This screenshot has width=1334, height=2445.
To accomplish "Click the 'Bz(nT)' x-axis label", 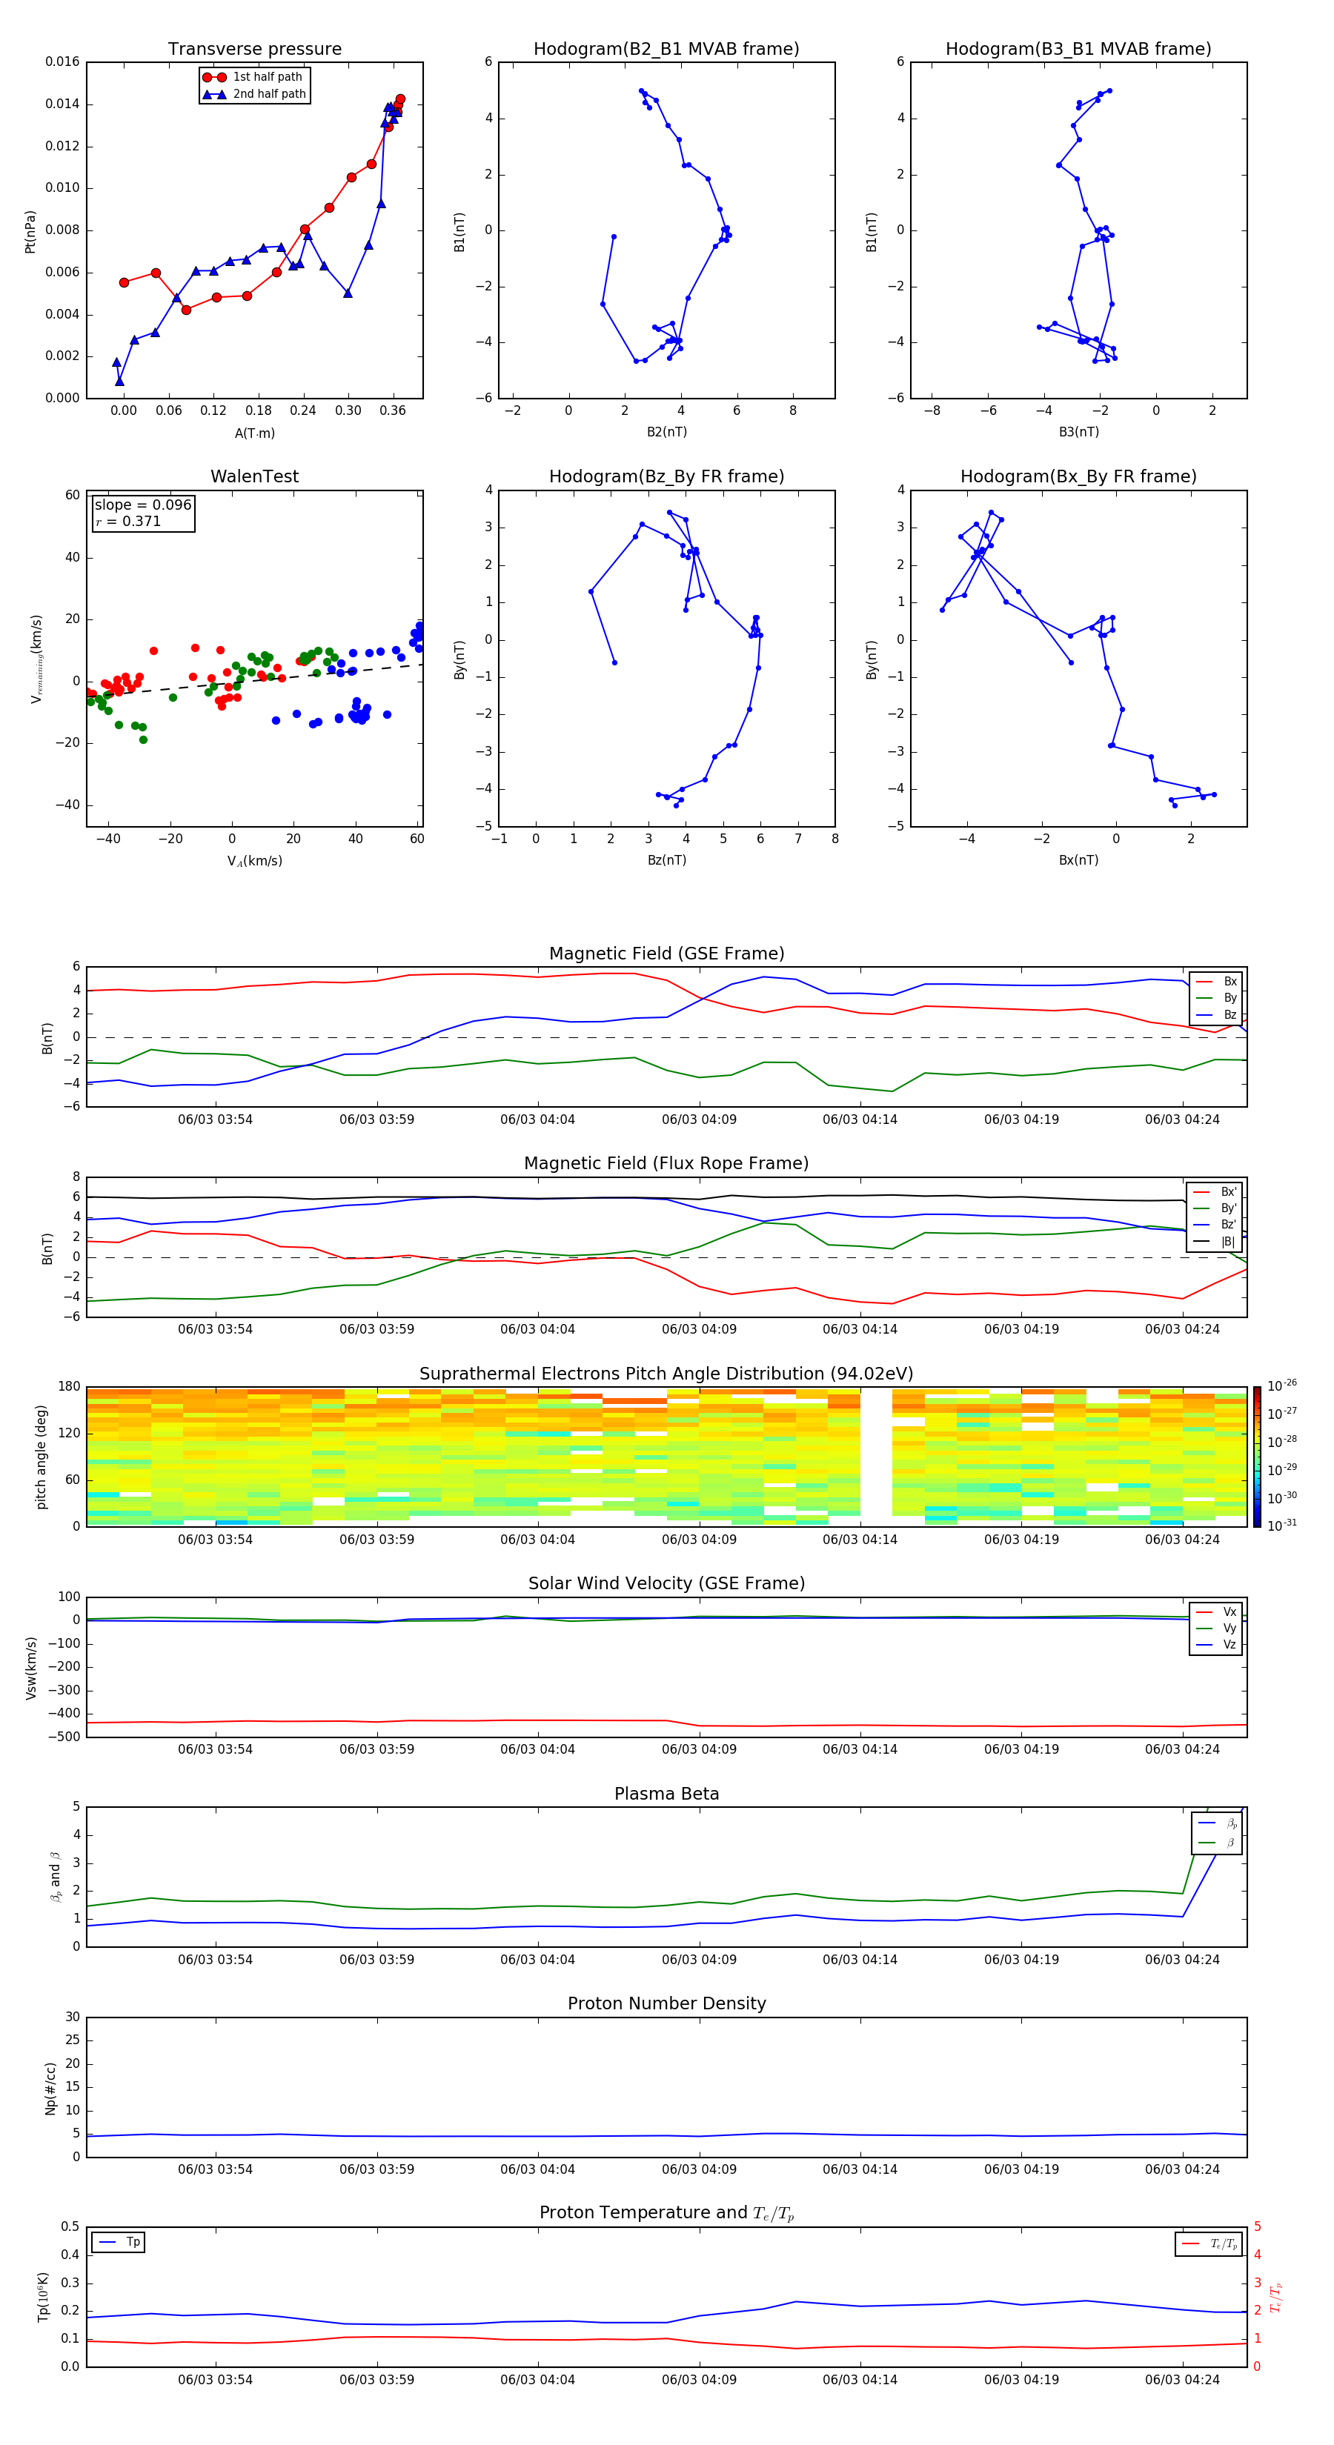I will 666,860.
